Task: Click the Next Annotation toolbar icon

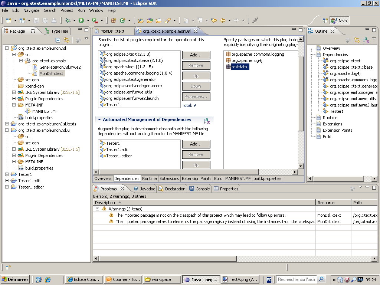Action: [x=186, y=21]
